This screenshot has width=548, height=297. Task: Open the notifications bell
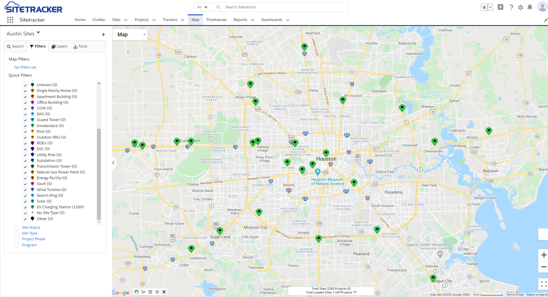coord(530,7)
